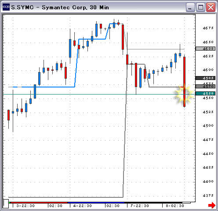The height and width of the screenshot is (211, 218).
Task: Click the 4425 price scale label
Action: pos(208,167)
